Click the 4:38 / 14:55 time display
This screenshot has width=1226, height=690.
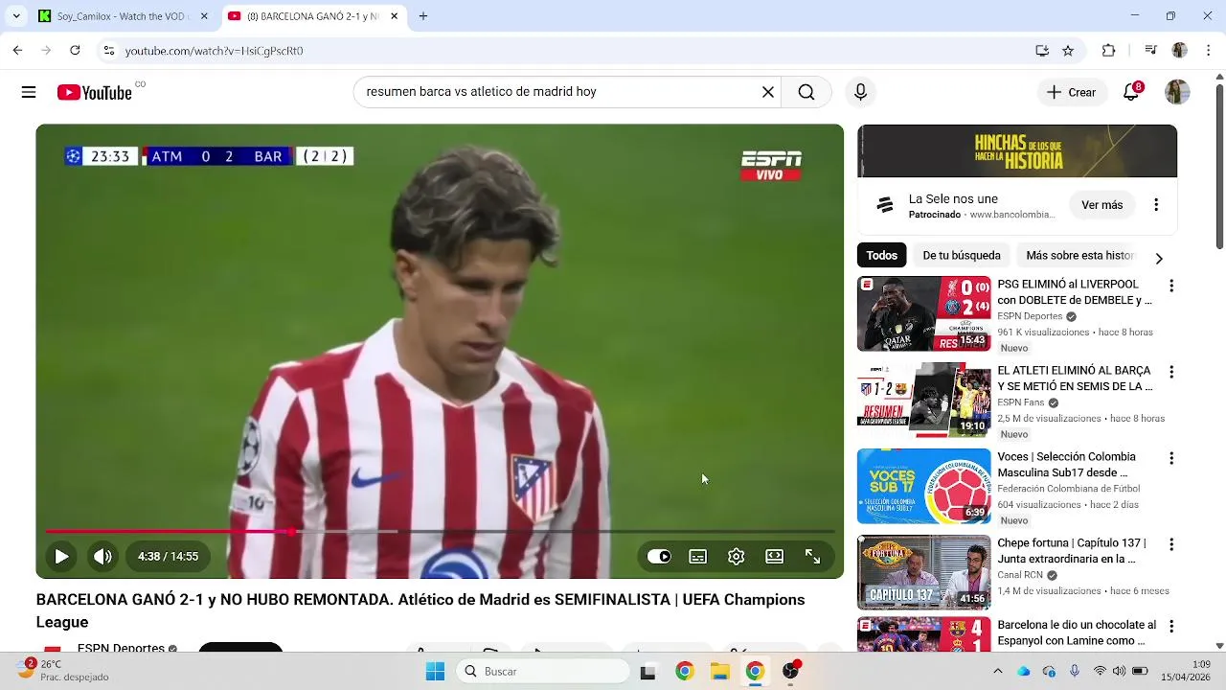click(x=168, y=556)
